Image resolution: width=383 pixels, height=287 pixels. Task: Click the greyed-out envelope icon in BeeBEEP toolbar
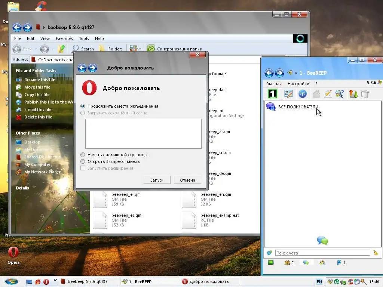click(316, 94)
